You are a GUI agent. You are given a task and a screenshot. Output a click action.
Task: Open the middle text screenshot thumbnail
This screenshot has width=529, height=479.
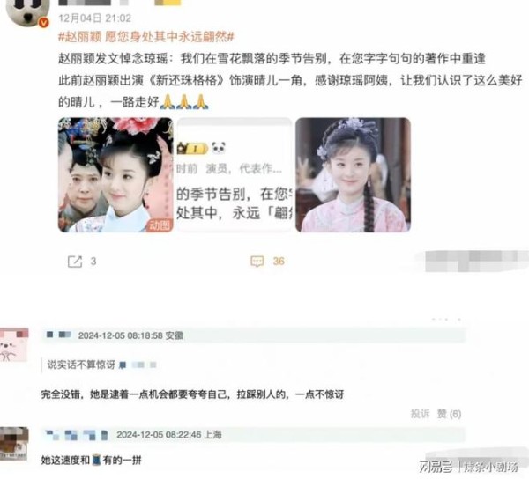pyautogui.click(x=235, y=175)
